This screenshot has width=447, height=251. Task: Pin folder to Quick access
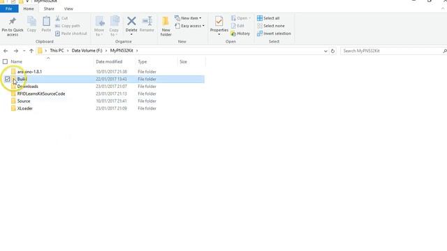click(13, 26)
